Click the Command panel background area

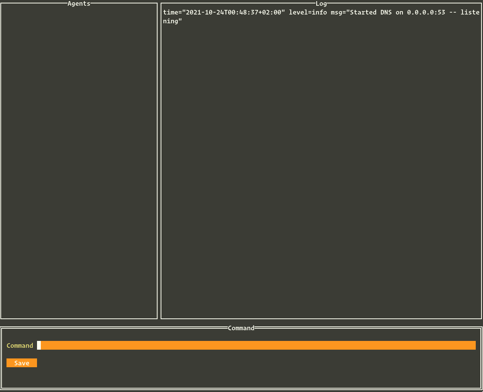coord(241,376)
